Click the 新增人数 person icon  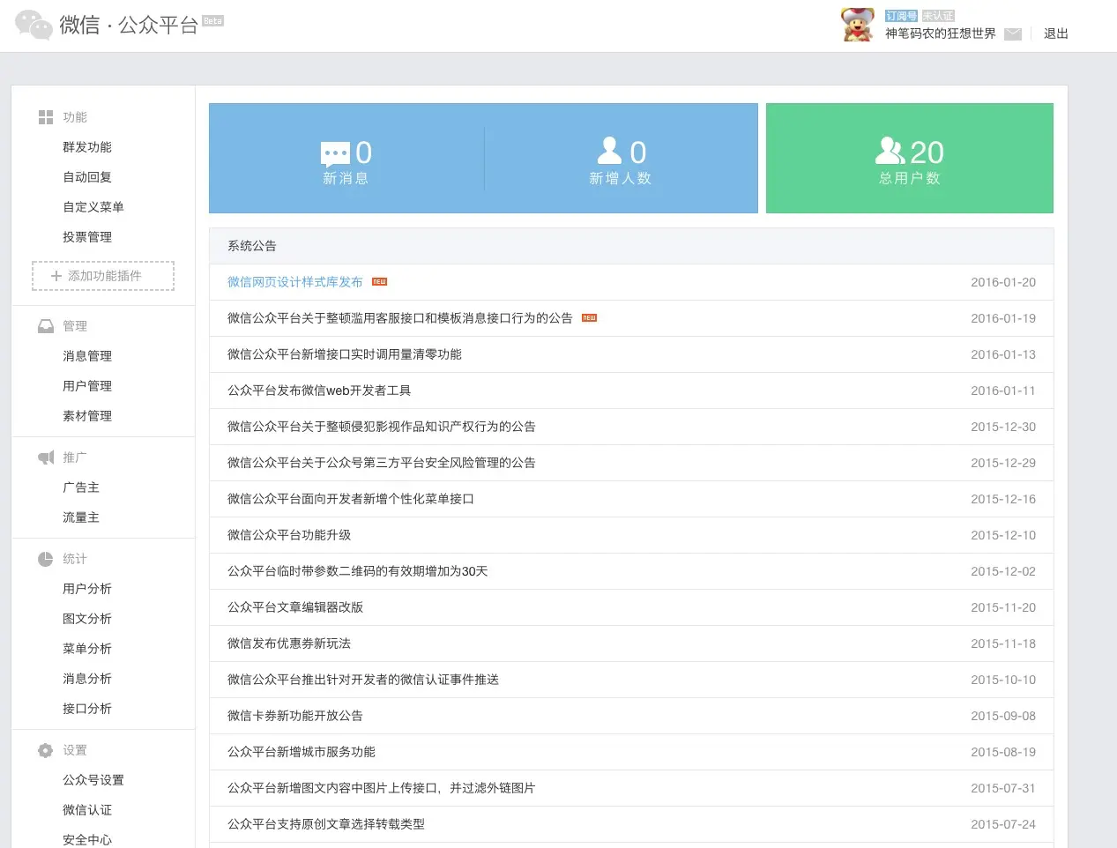(x=610, y=151)
